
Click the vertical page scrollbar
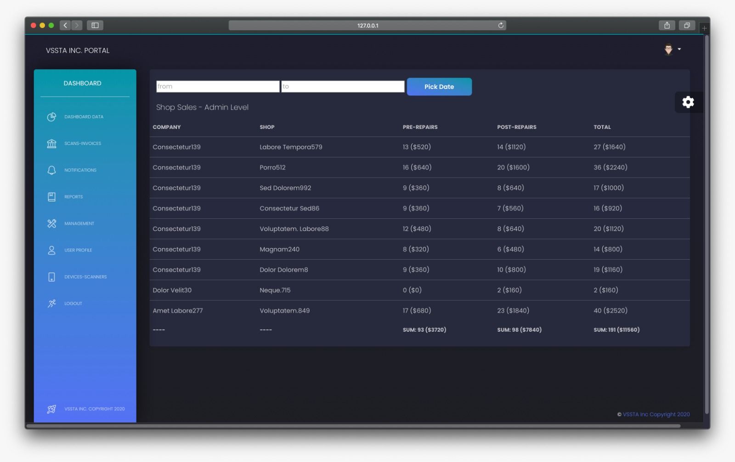coord(707,225)
